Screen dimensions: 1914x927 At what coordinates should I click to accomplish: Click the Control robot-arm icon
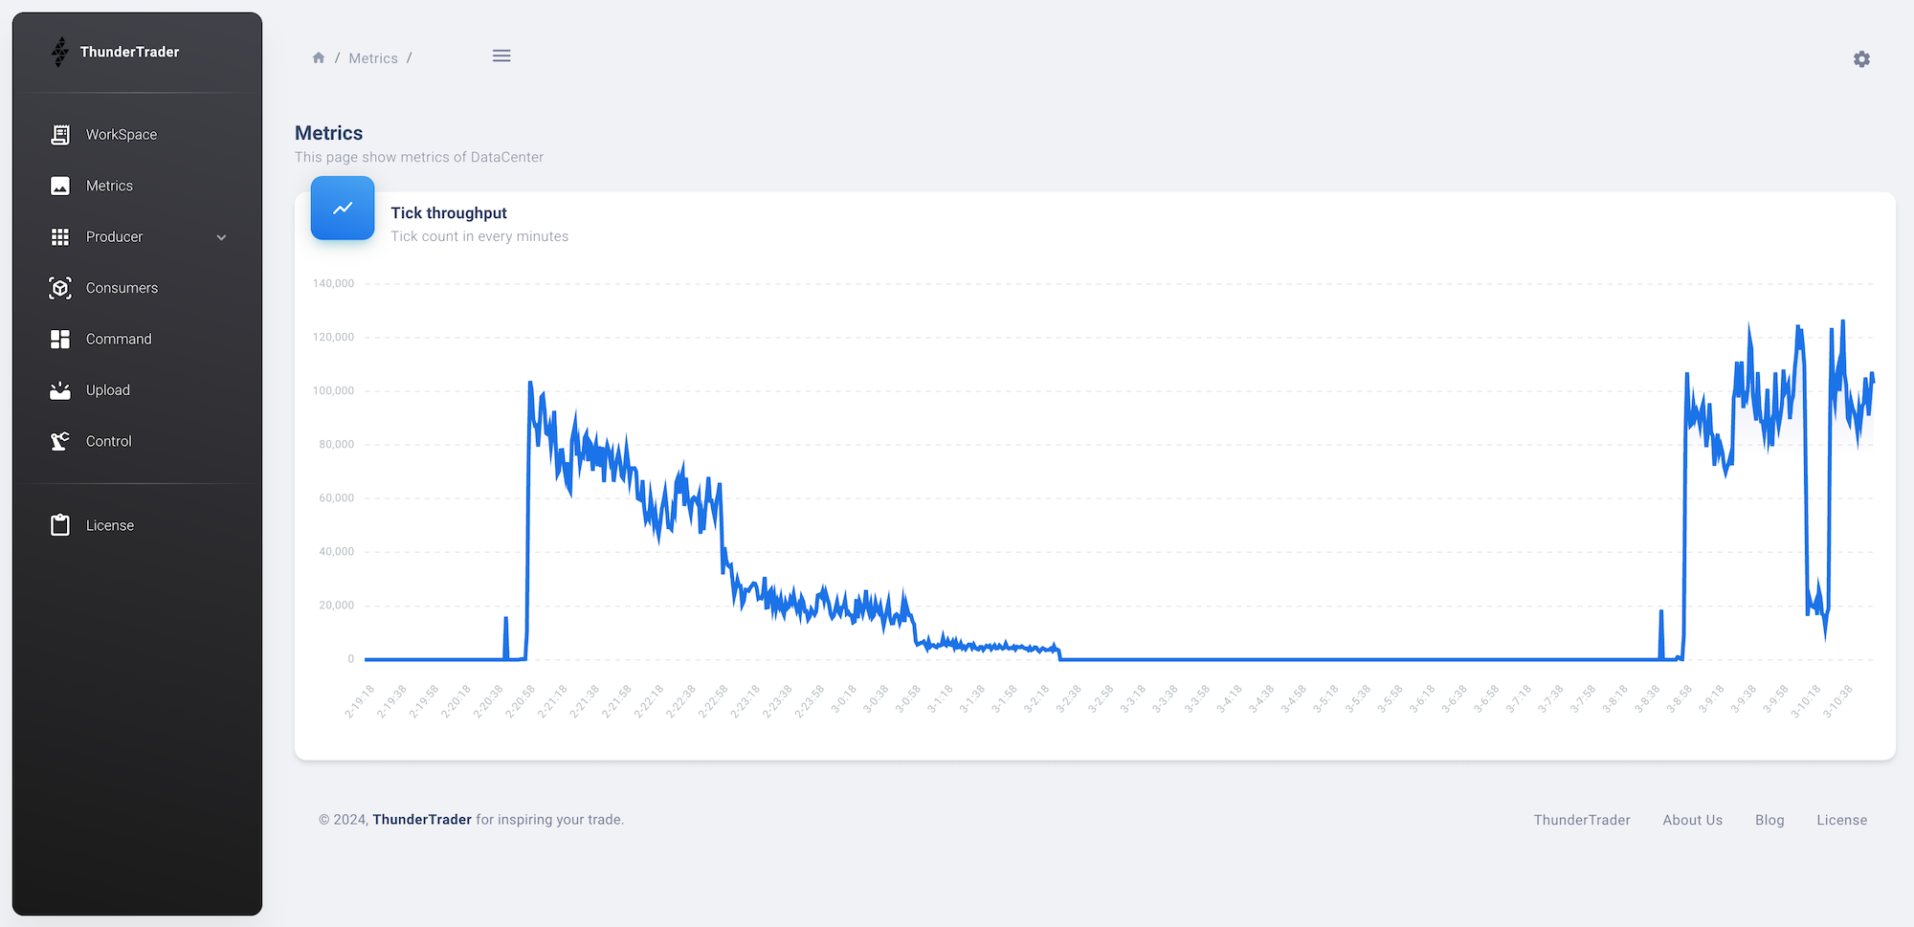(60, 441)
